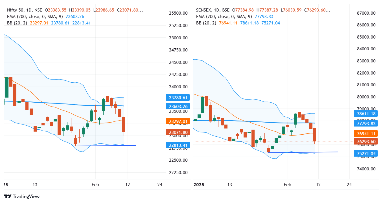Image resolution: width=383 pixels, height=203 pixels.
Task: Click BB lower value 22813.41 in Nifty legend
Action: pyautogui.click(x=82, y=23)
